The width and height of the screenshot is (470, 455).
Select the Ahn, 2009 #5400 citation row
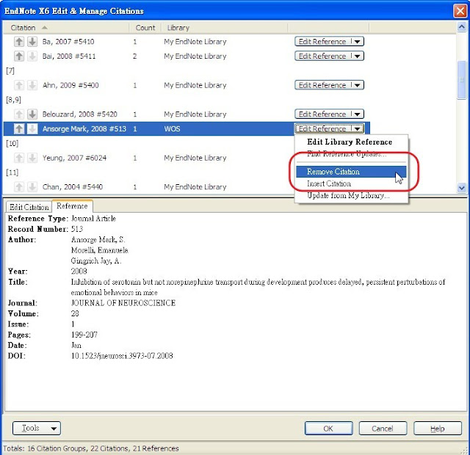pos(187,85)
